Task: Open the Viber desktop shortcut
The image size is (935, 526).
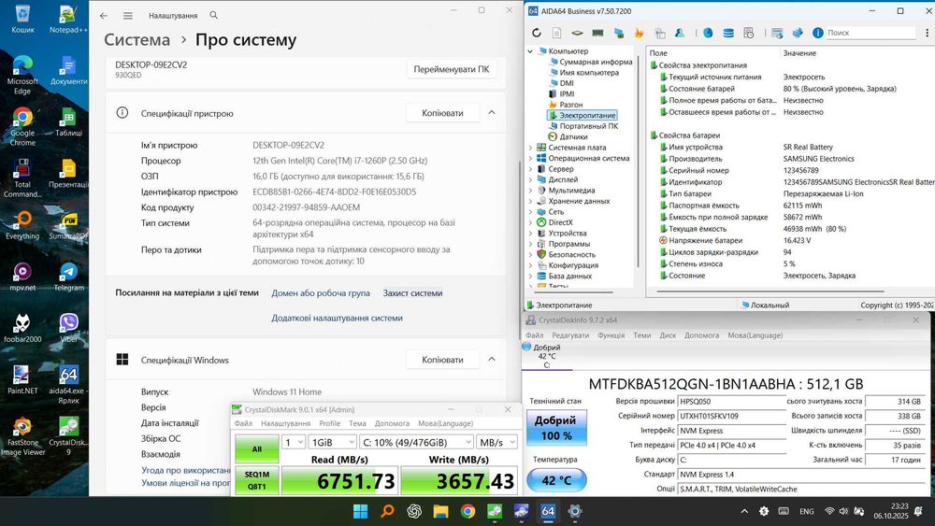Action: 68,328
